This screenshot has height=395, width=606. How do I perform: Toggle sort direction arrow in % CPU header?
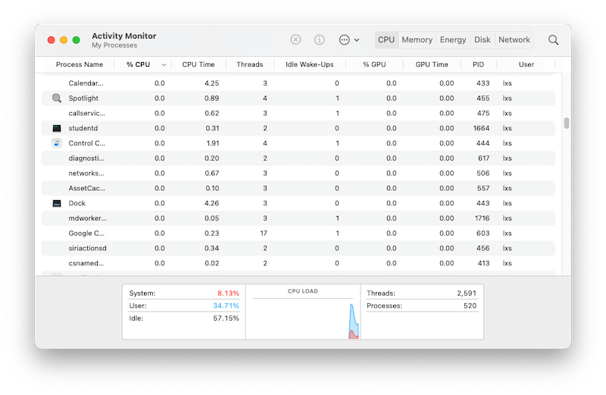pos(164,65)
